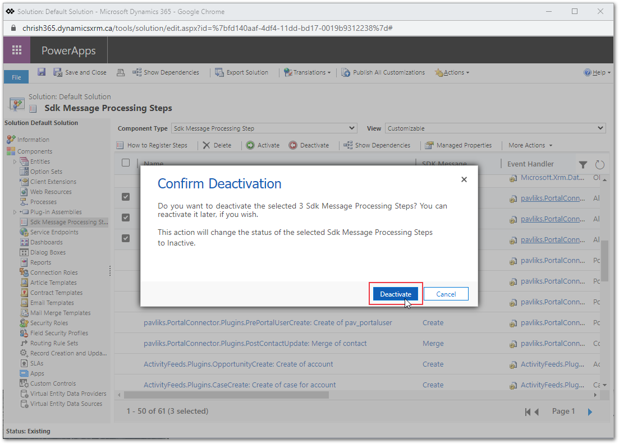The image size is (619, 444).
Task: Click Export Solution
Action: pyautogui.click(x=242, y=72)
